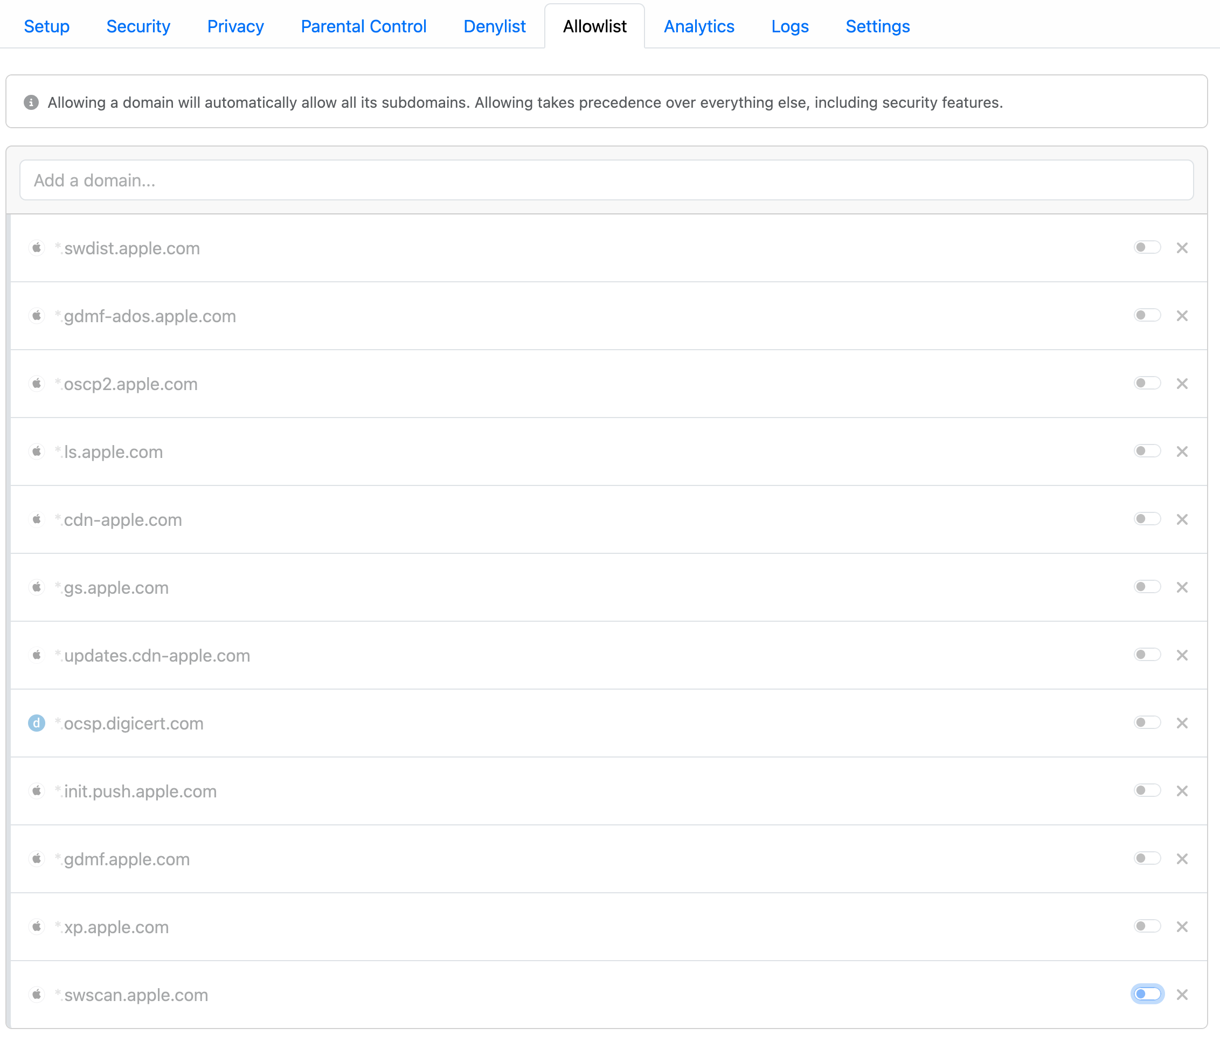
Task: Click the info icon in the notice banner
Action: (31, 102)
